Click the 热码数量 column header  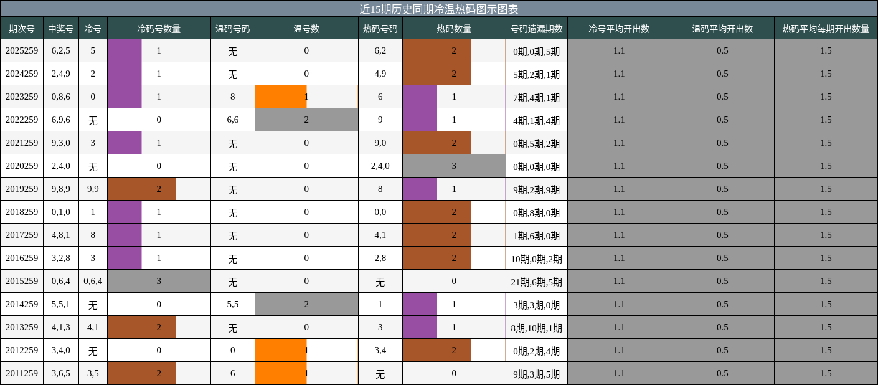(x=454, y=28)
